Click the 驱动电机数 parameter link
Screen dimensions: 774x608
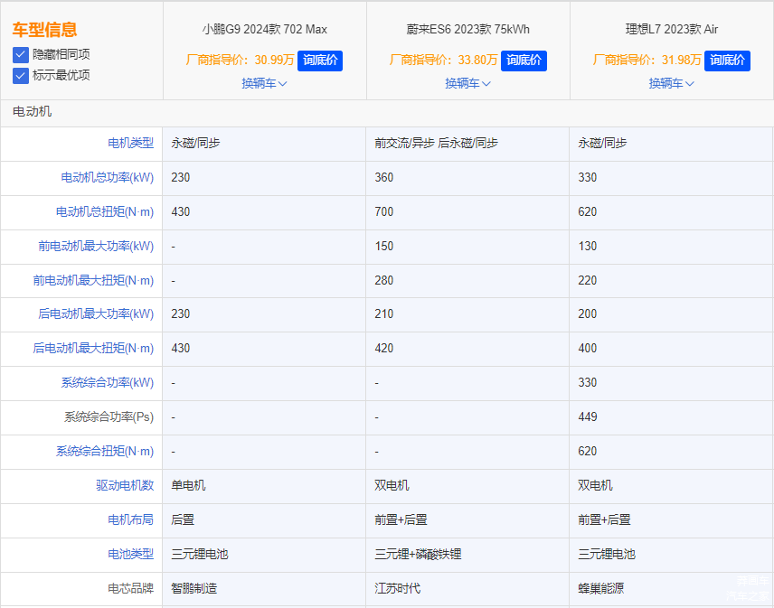coord(125,486)
